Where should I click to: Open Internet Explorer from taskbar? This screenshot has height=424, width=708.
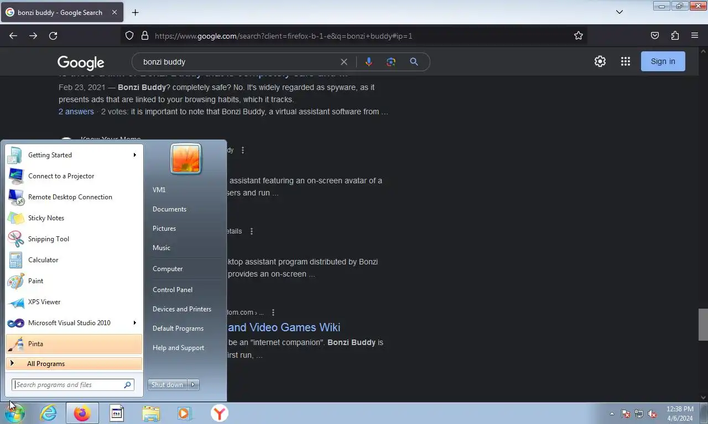(x=48, y=413)
